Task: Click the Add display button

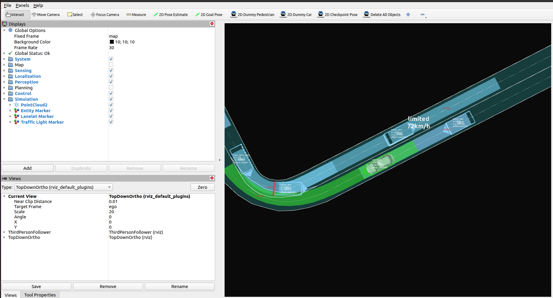Action: coord(27,168)
